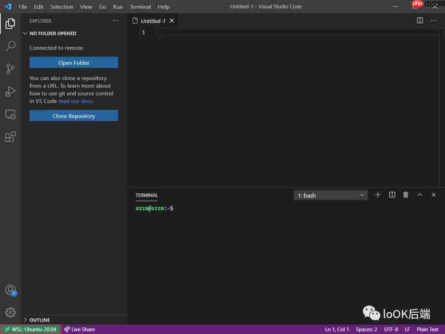The height and width of the screenshot is (334, 445).
Task: Click the Open Folder button
Action: tap(73, 62)
